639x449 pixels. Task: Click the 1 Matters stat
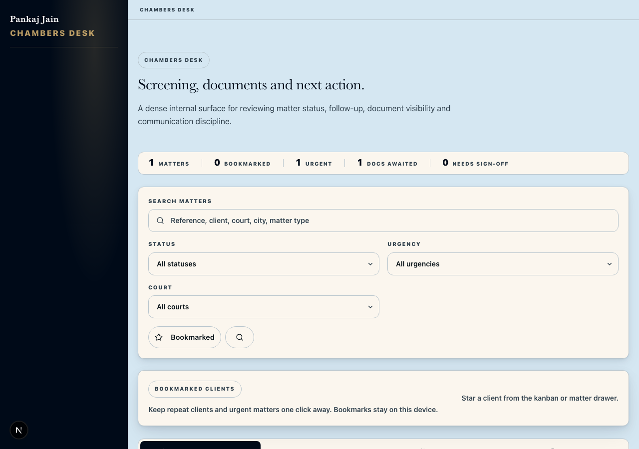(169, 163)
